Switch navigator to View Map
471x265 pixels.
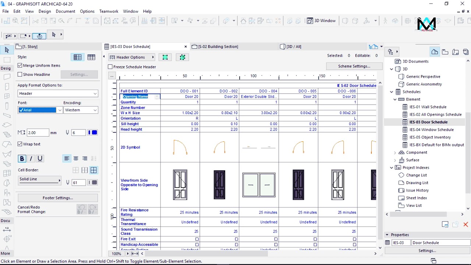[445, 52]
